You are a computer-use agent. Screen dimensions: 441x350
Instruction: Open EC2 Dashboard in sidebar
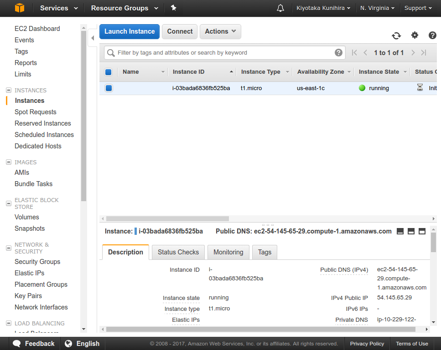[x=37, y=29]
